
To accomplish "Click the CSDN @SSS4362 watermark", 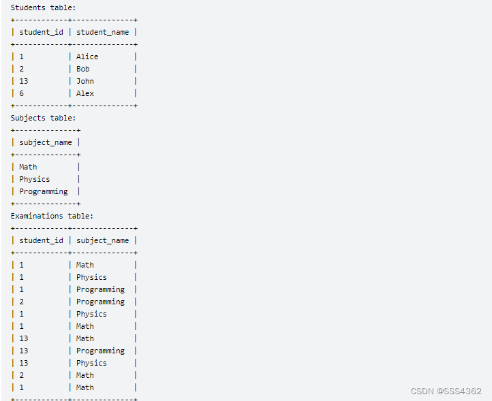I will click(x=446, y=391).
